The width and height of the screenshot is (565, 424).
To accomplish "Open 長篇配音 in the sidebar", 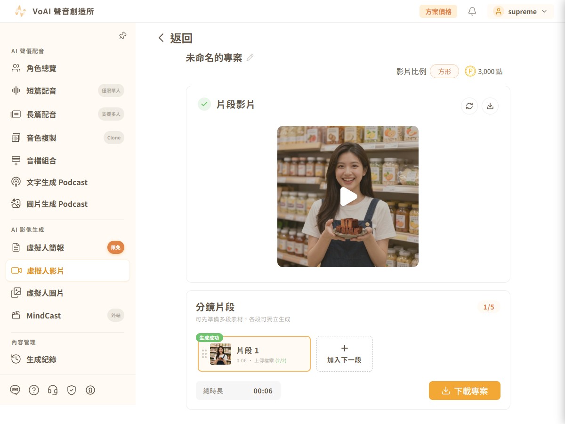I will tap(68, 114).
